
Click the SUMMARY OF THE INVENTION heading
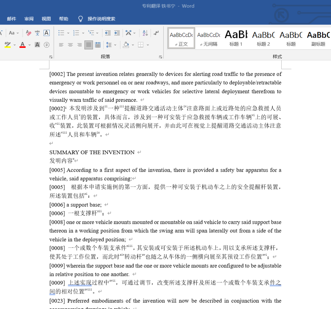92,152
